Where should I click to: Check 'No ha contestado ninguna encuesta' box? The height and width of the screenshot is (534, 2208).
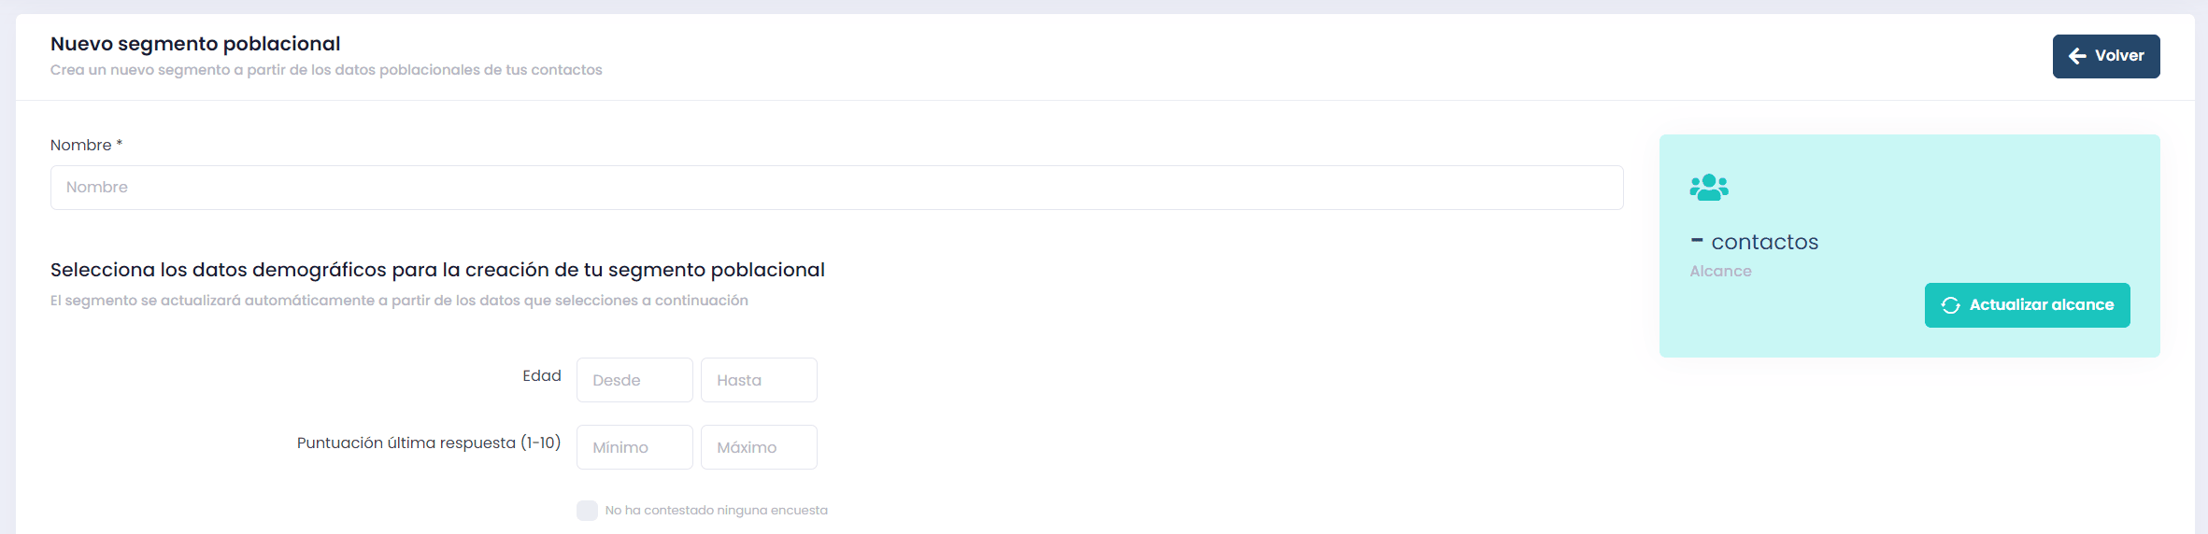click(587, 511)
